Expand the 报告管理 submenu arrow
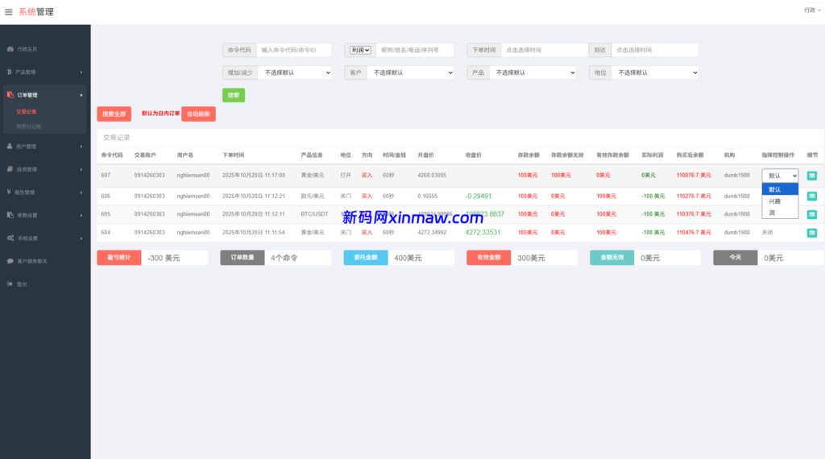Viewport: 825px width, 459px height. [x=81, y=192]
